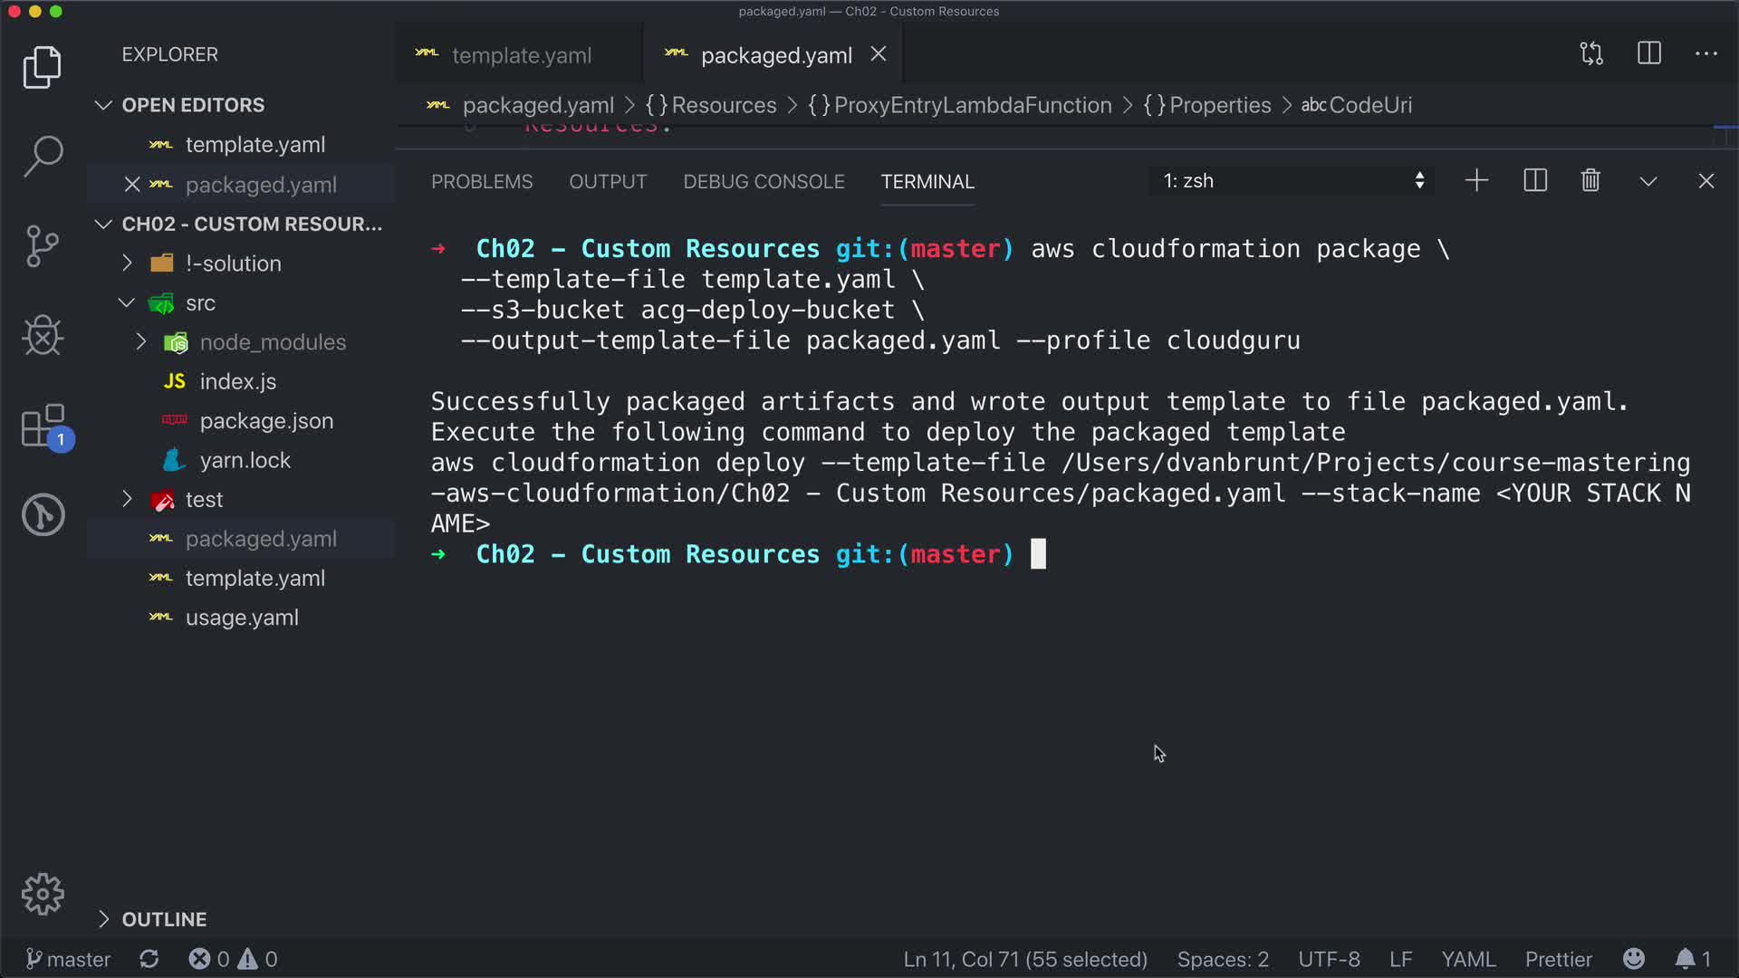Click YAML language mode in status bar
The height and width of the screenshot is (978, 1739).
coord(1467,959)
